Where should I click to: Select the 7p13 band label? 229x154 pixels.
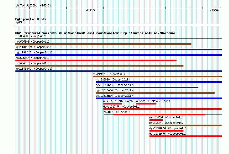[x=19, y=22]
